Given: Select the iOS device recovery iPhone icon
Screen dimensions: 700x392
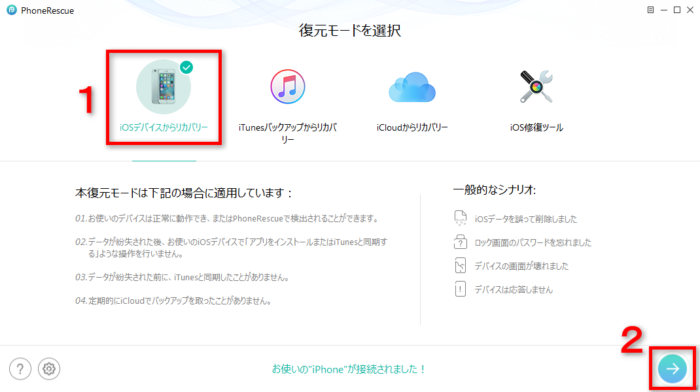Looking at the screenshot, I should tap(164, 86).
